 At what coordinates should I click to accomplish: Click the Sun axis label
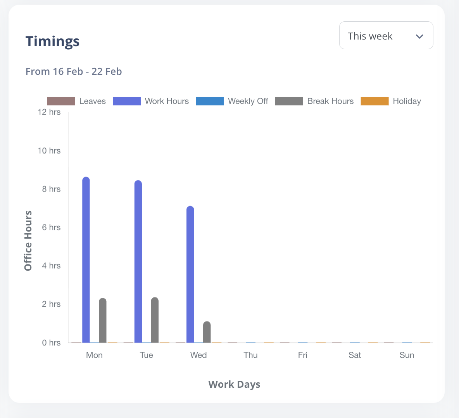[x=407, y=355]
